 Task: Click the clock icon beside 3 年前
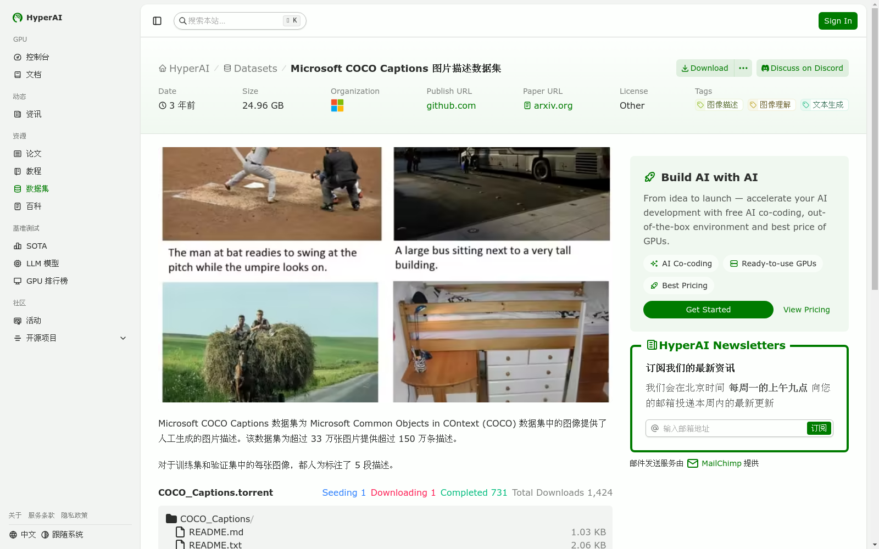tap(163, 105)
